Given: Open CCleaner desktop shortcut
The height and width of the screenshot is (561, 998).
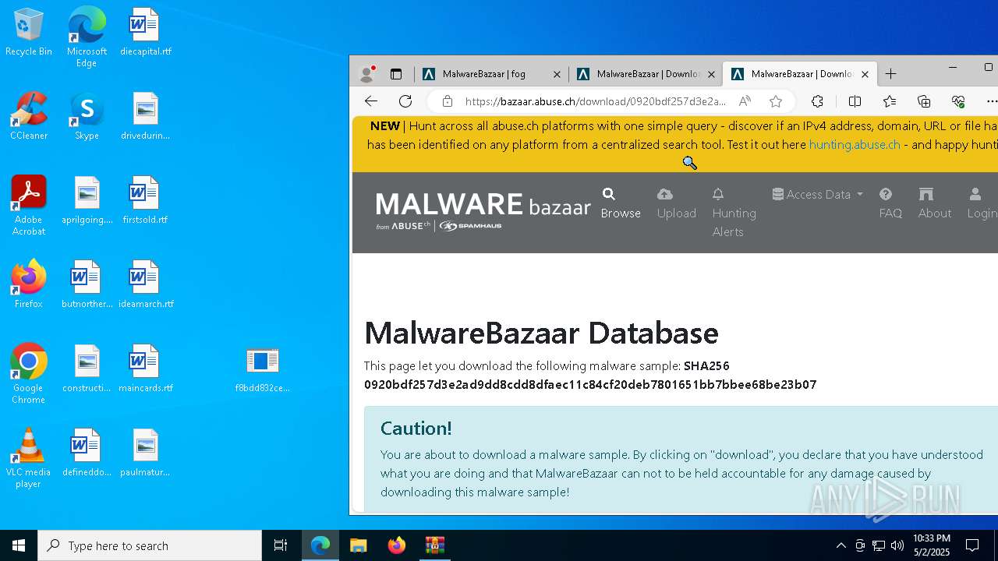Looking at the screenshot, I should pos(29,117).
